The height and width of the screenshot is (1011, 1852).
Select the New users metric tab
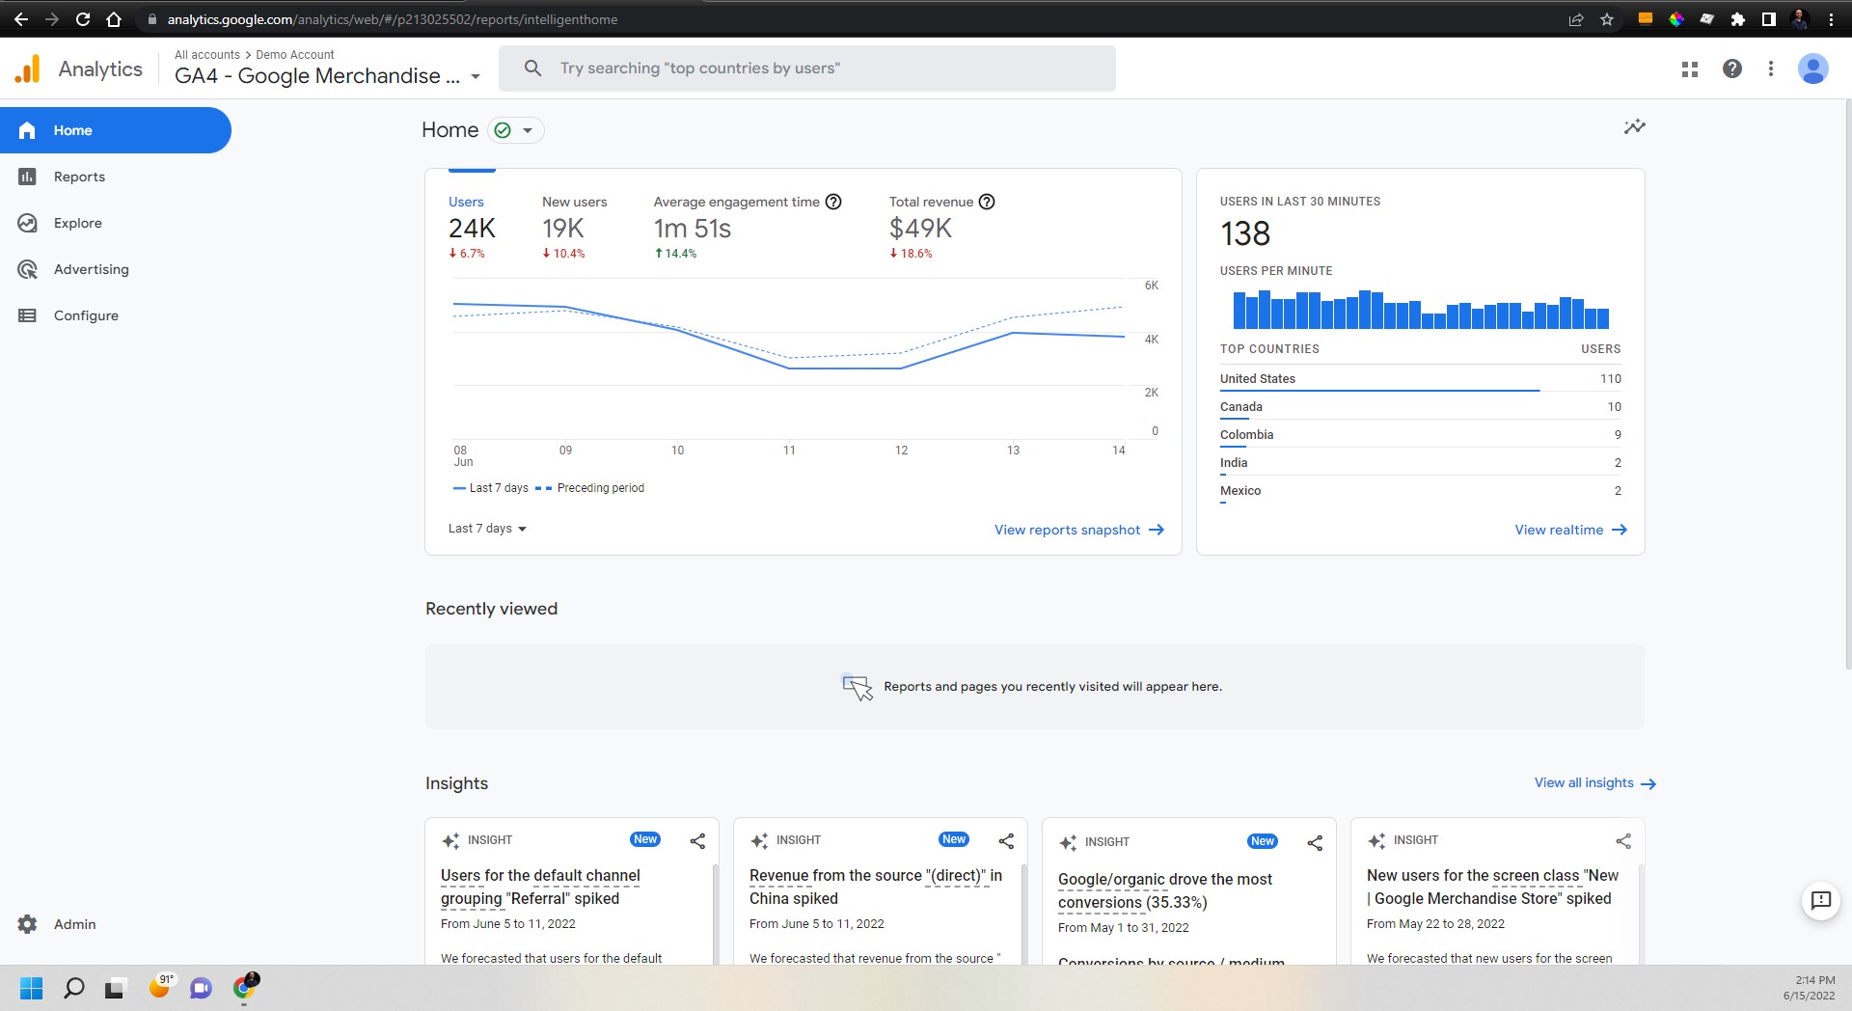click(x=574, y=228)
